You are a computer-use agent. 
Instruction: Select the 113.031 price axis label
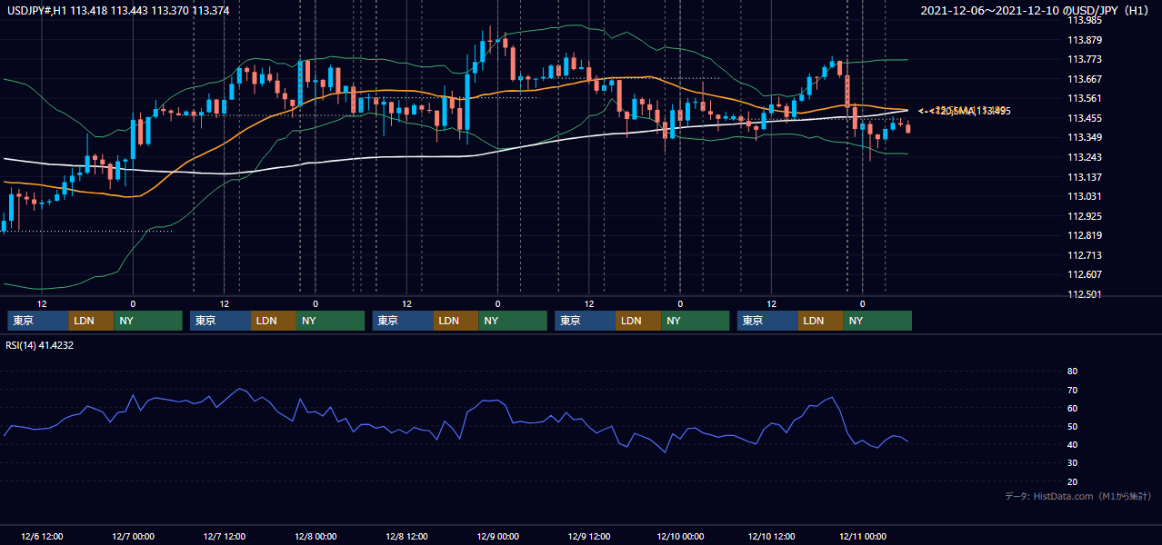1085,196
